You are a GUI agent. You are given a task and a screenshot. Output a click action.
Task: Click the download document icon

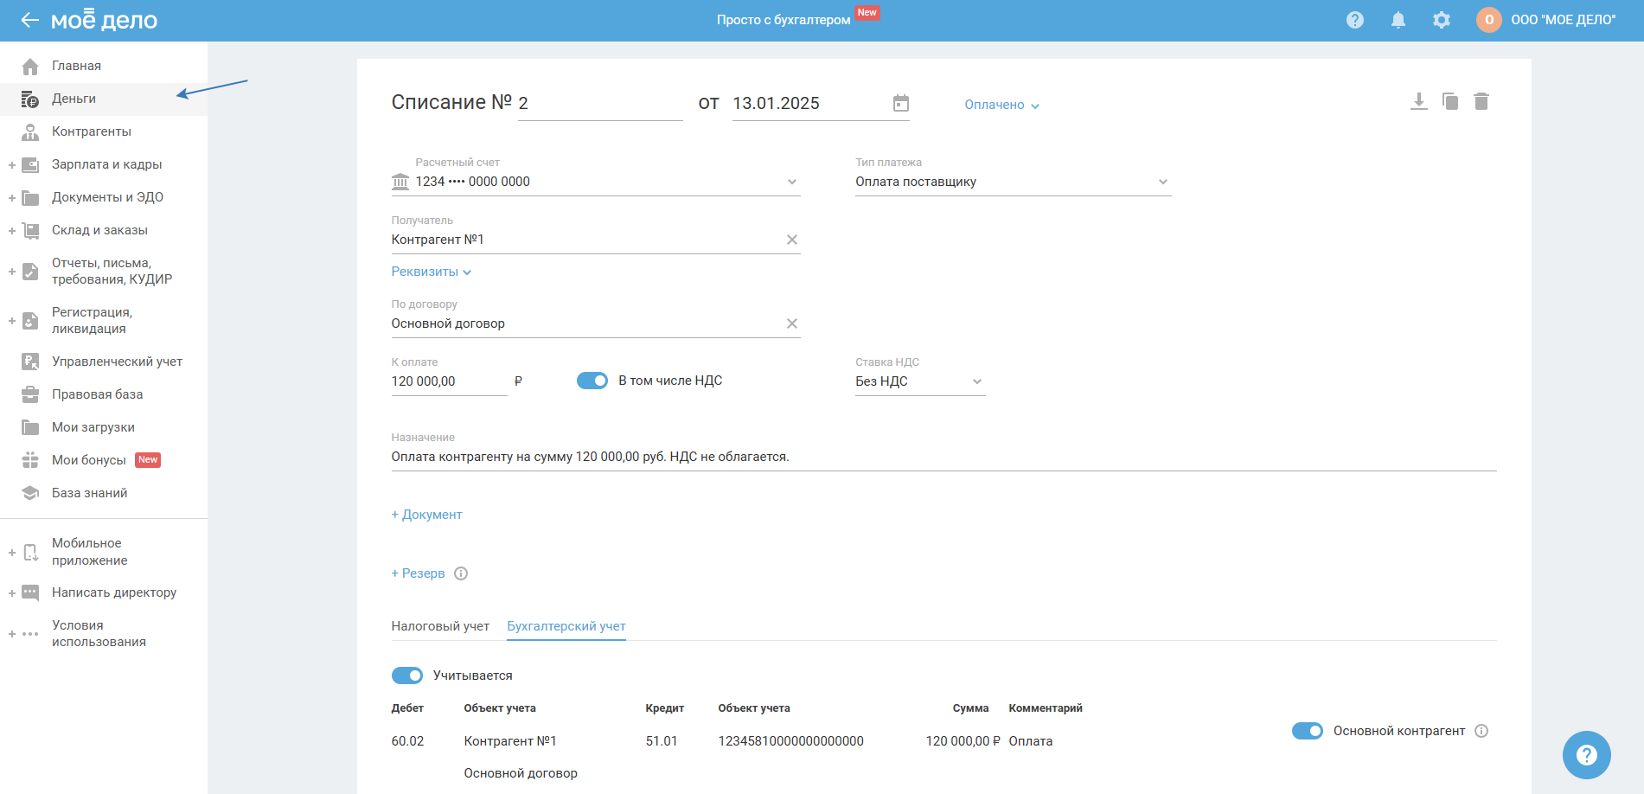[x=1418, y=102]
